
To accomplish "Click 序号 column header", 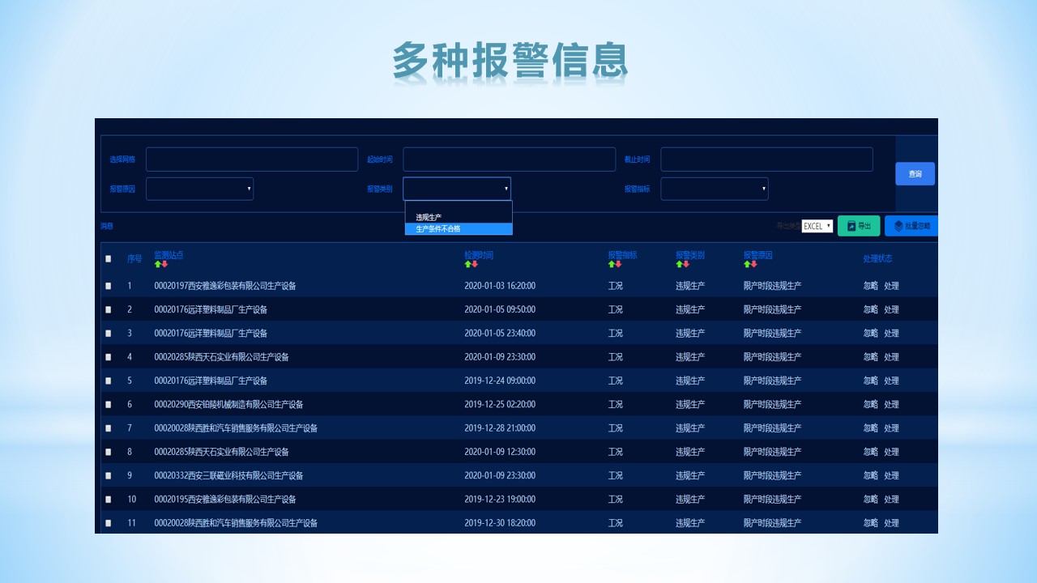I will 134,259.
